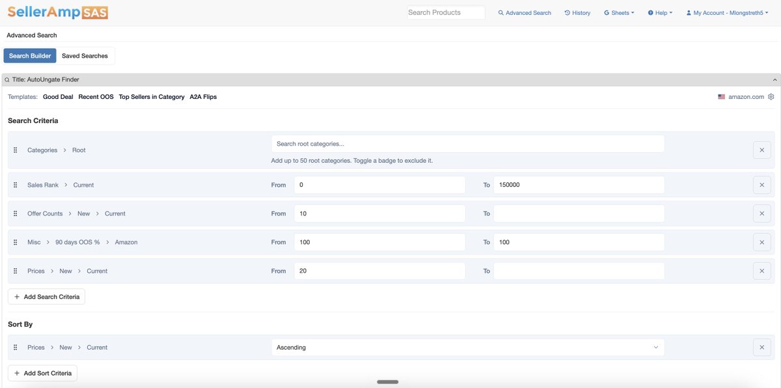Apply the A2A Flips template
The width and height of the screenshot is (781, 388).
pyautogui.click(x=203, y=97)
